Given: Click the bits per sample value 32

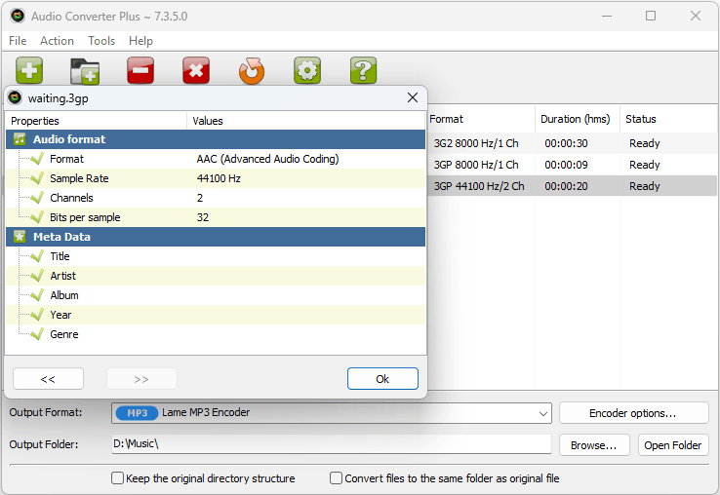Looking at the screenshot, I should point(203,217).
